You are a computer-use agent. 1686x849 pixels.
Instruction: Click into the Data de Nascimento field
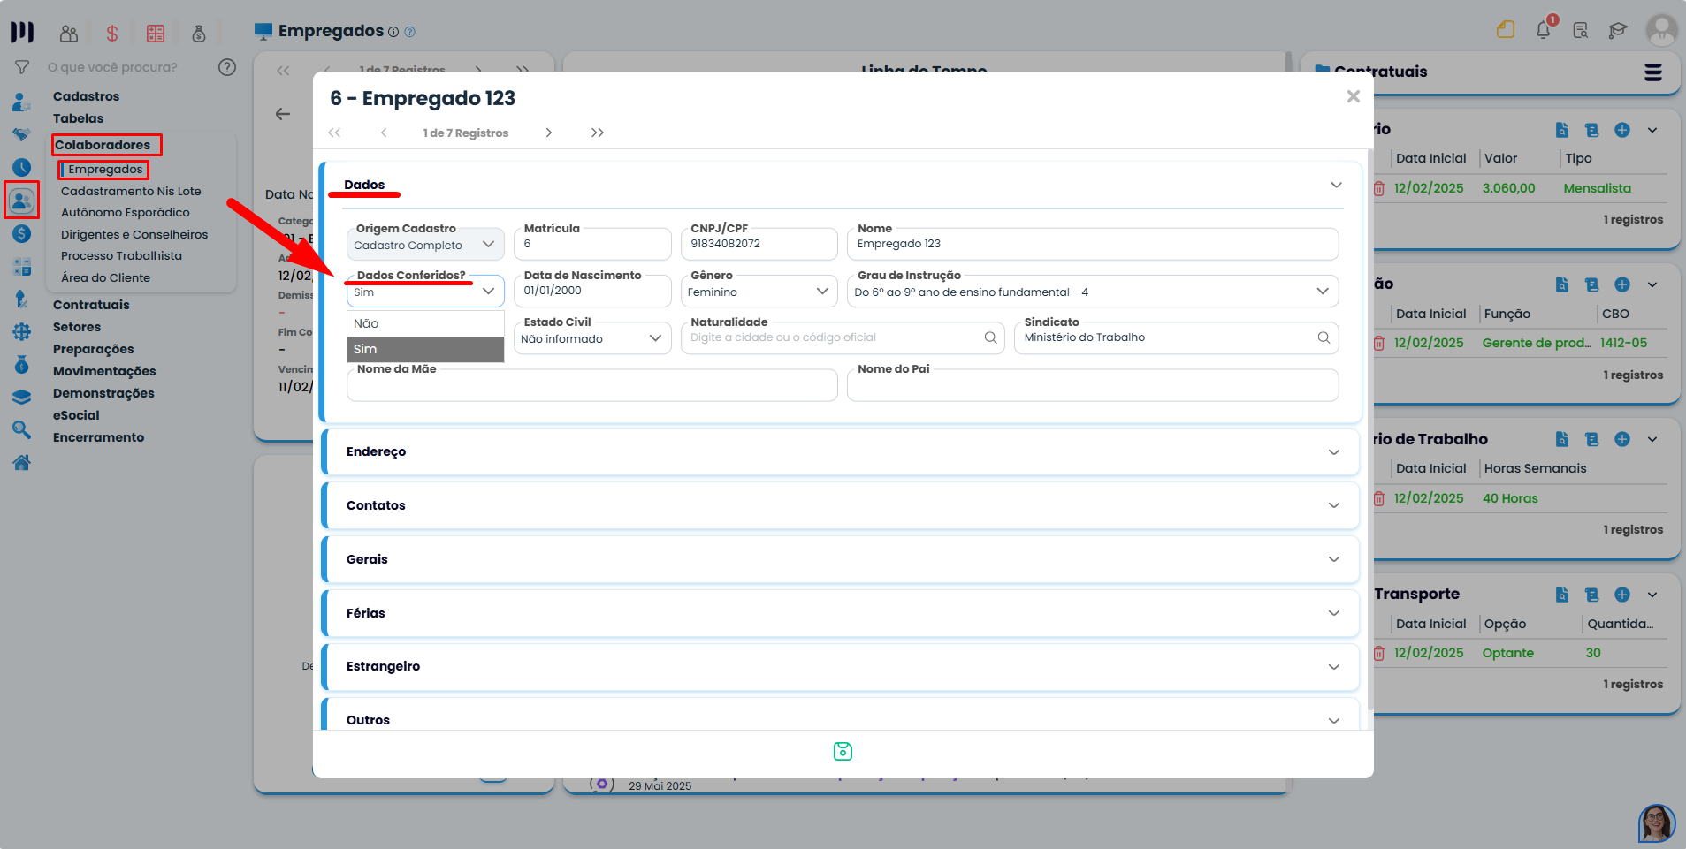pyautogui.click(x=592, y=291)
